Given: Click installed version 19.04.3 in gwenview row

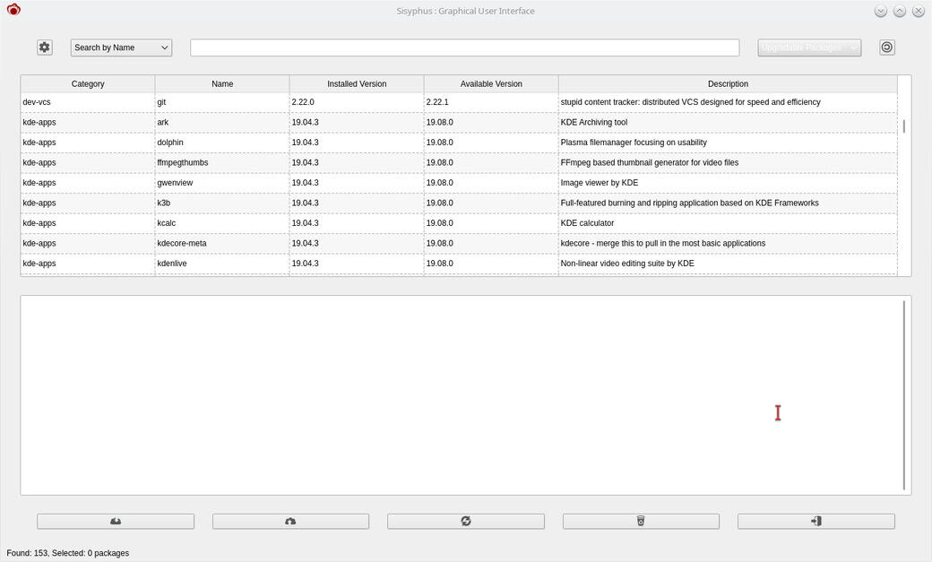Looking at the screenshot, I should (305, 183).
